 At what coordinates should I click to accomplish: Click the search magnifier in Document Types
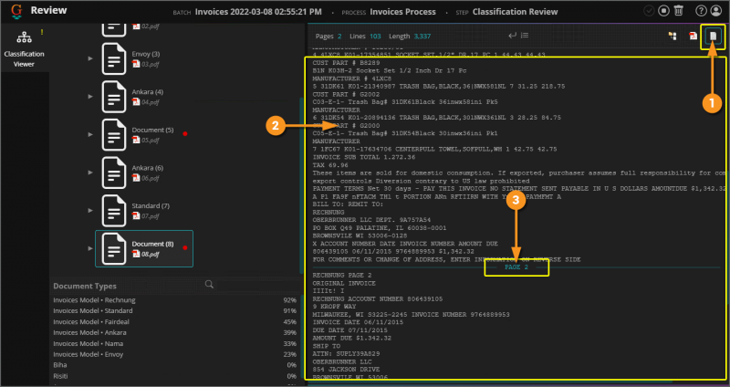tap(210, 284)
